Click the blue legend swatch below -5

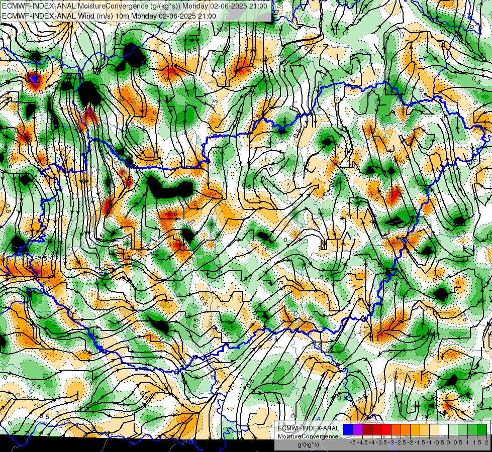click(348, 430)
